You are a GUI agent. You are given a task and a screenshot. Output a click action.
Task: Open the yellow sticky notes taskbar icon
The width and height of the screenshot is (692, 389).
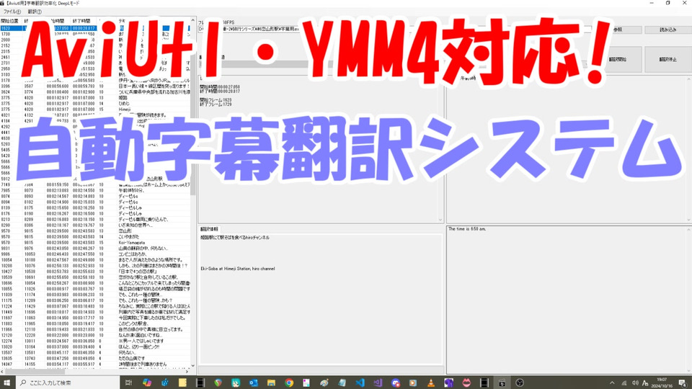(182, 383)
